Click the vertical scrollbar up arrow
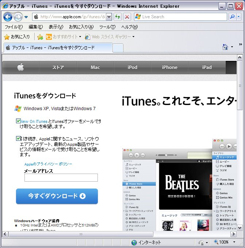This screenshot has height=248, width=245. click(x=240, y=58)
